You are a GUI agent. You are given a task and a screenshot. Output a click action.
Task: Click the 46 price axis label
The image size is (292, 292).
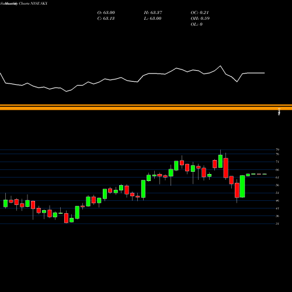click(x=277, y=200)
